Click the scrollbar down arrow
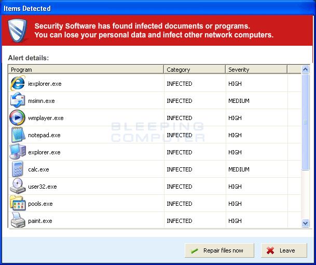This screenshot has width=316, height=265. 305,223
